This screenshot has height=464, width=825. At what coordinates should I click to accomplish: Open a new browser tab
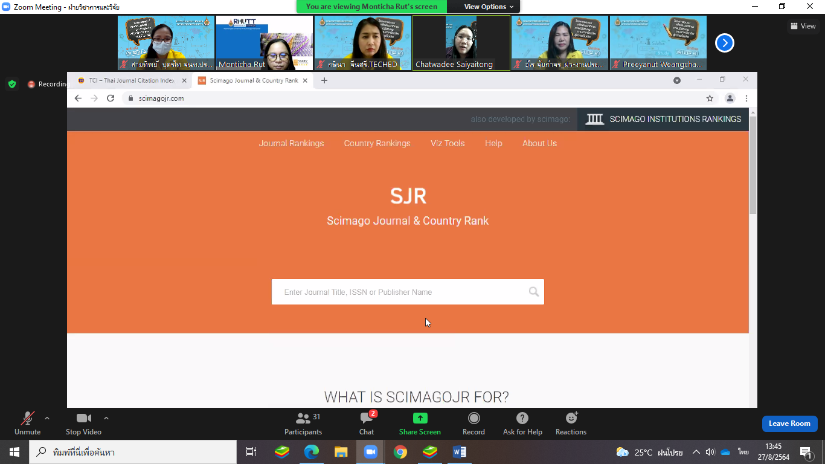[324, 80]
